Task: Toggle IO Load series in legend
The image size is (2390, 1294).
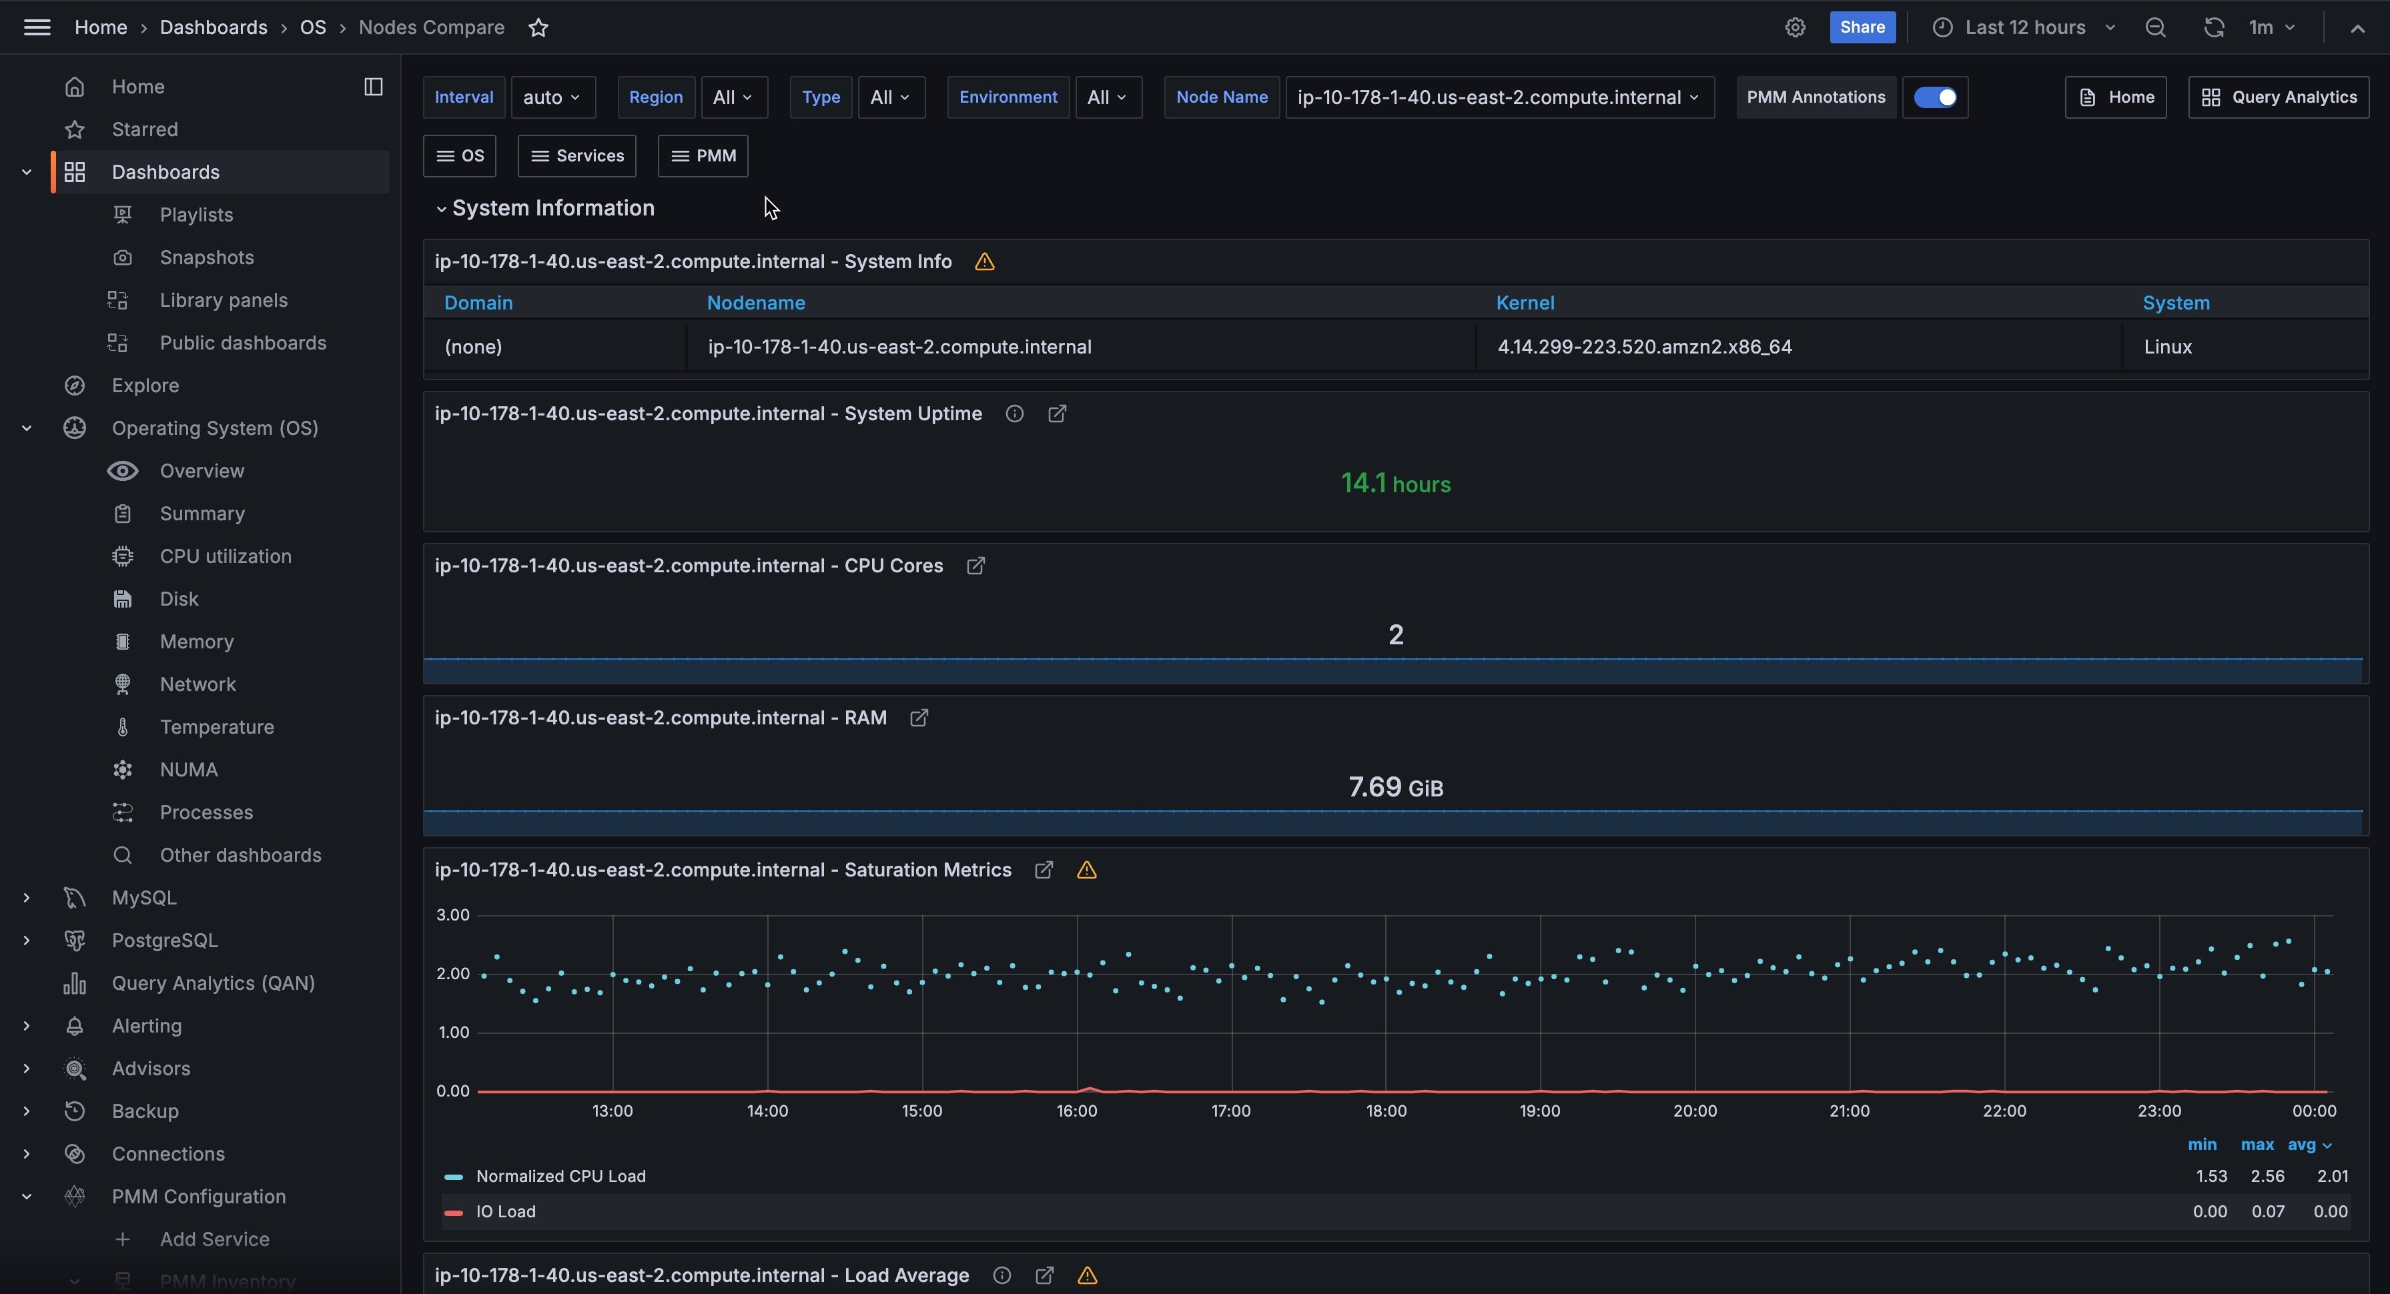Action: coord(506,1211)
